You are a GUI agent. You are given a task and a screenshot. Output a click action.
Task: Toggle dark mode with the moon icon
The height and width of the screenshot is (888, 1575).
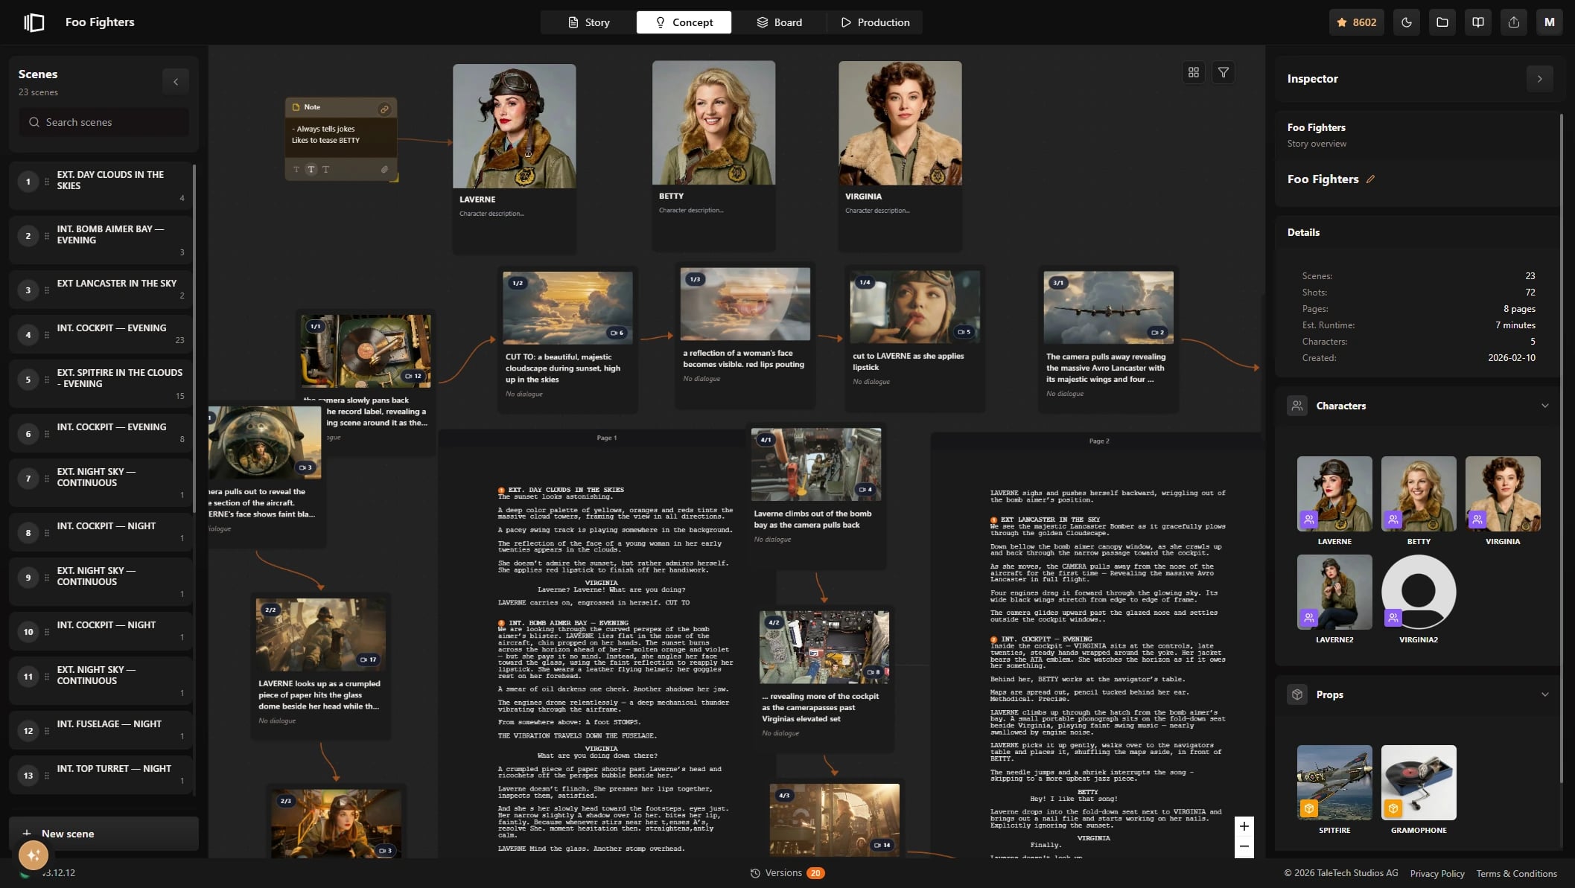(1406, 22)
